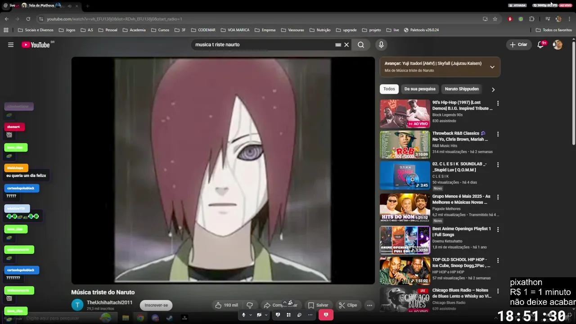The width and height of the screenshot is (576, 324).
Task: Open the green circle extension
Action: (x=521, y=19)
